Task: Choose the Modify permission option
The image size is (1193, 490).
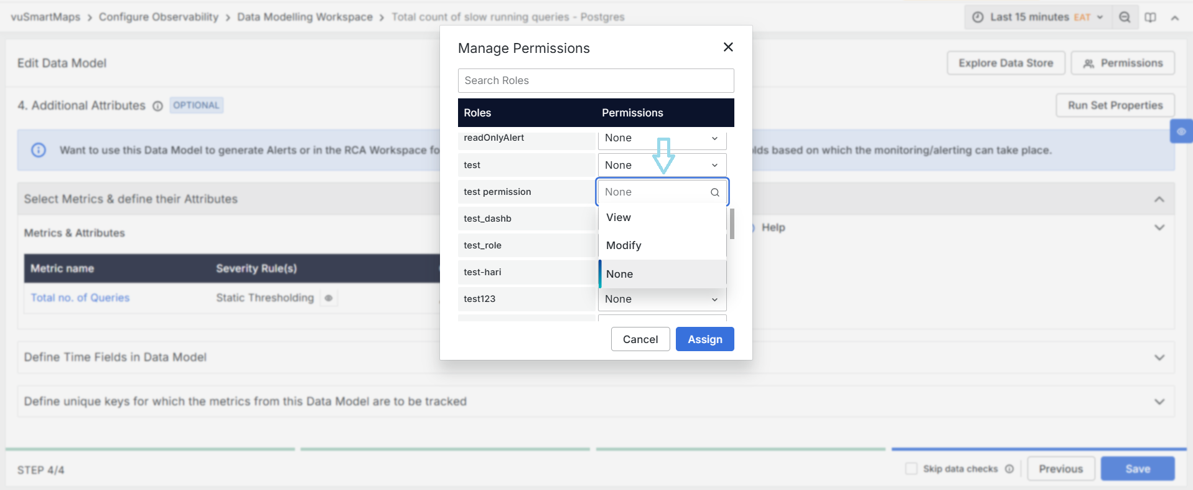Action: (x=624, y=245)
